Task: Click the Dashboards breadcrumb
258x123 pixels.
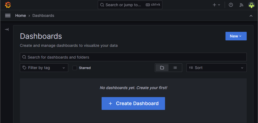Action: (43, 16)
